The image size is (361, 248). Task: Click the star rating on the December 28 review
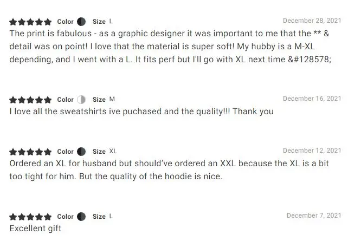pyautogui.click(x=30, y=22)
